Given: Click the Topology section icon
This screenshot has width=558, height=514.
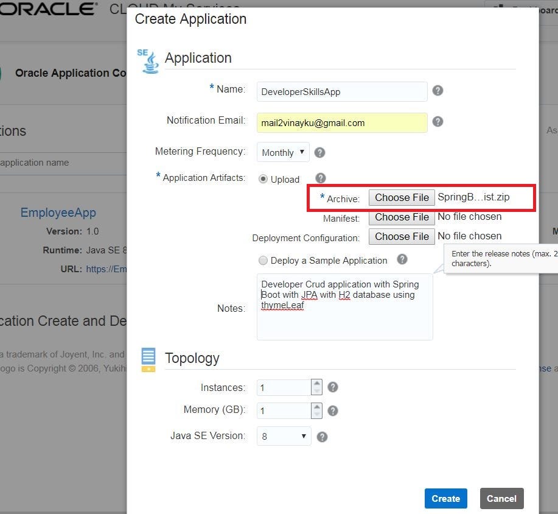Looking at the screenshot, I should point(148,359).
